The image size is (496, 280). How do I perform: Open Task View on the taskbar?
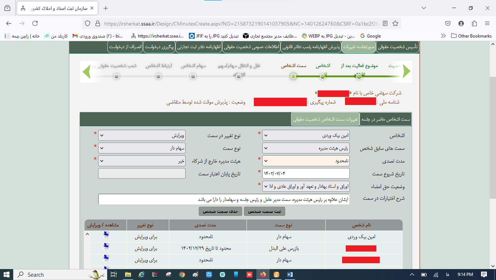click(x=114, y=275)
